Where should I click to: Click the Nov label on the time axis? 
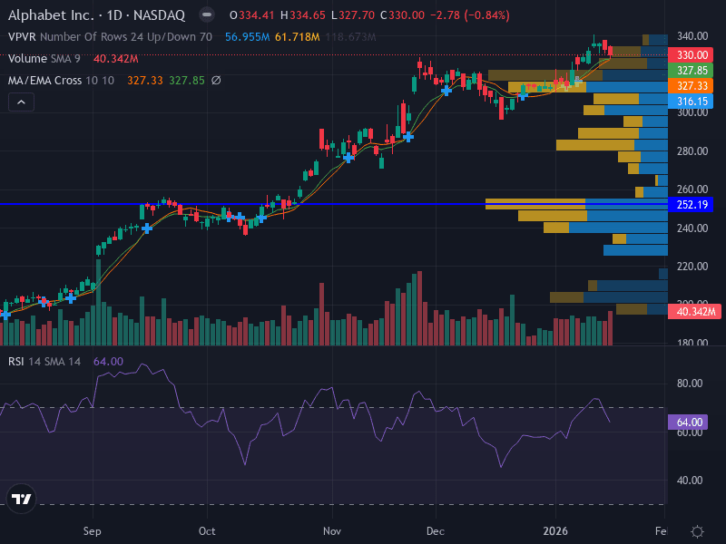[x=332, y=531]
